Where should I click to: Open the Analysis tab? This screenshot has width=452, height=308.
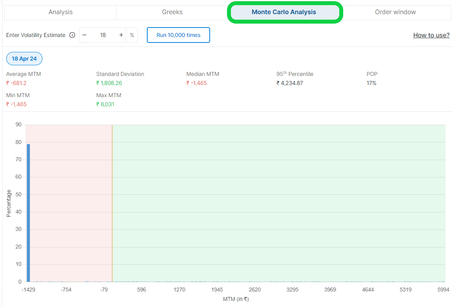click(60, 12)
